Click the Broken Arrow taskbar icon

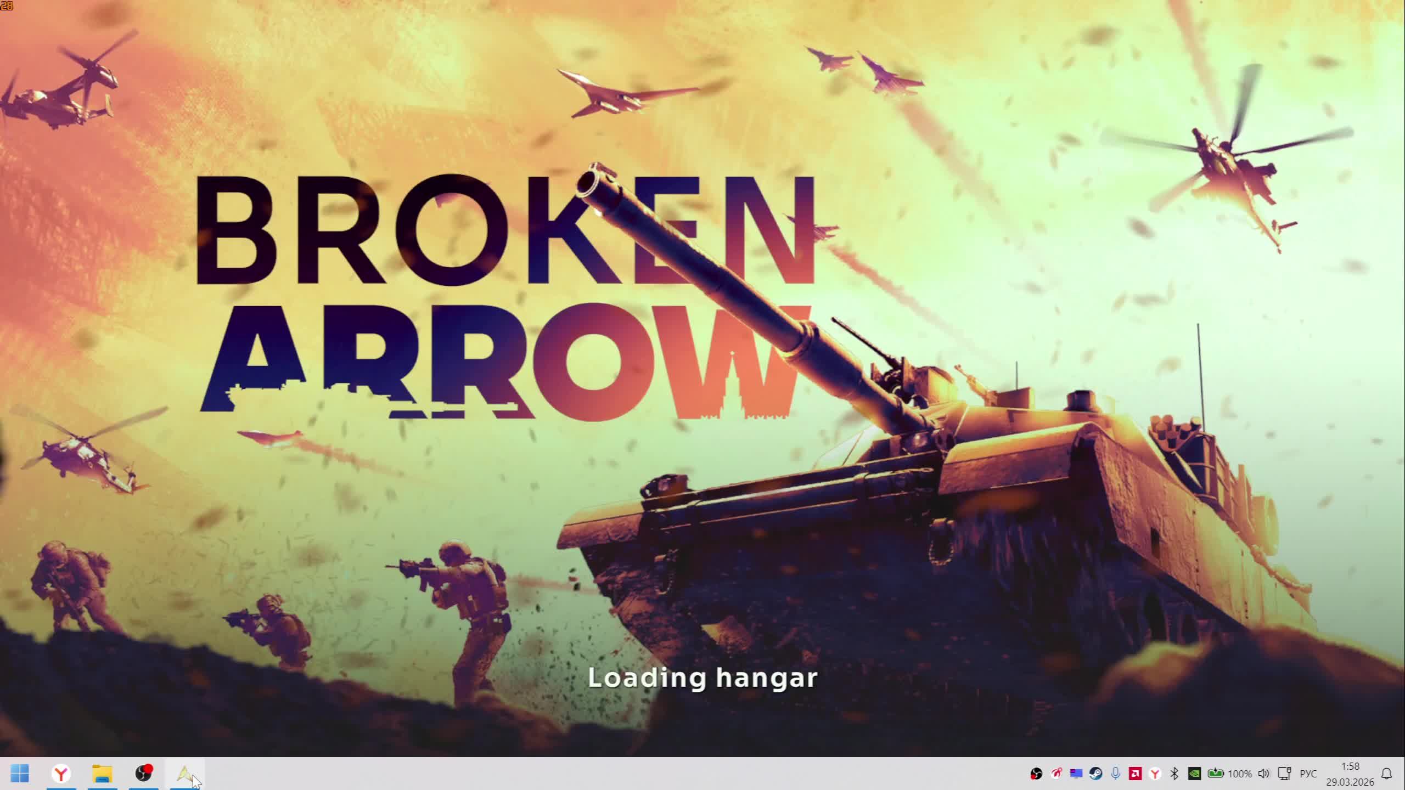(184, 774)
